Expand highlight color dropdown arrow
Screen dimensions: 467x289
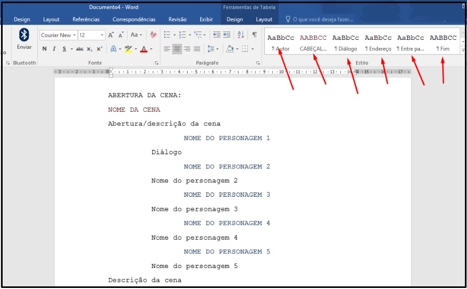click(x=136, y=49)
